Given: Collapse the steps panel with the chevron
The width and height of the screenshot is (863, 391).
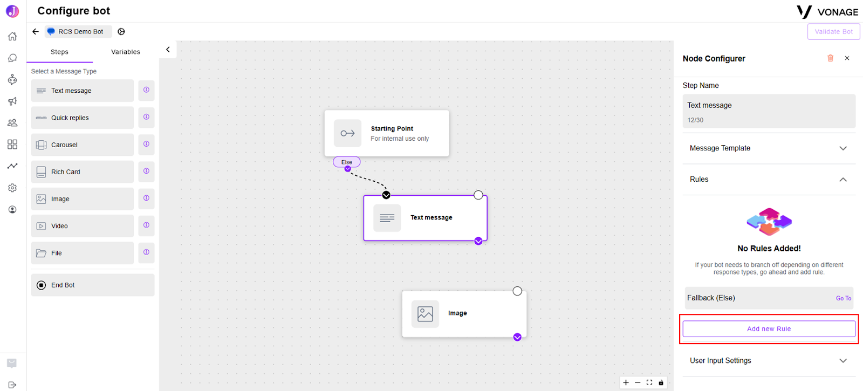Looking at the screenshot, I should (168, 50).
